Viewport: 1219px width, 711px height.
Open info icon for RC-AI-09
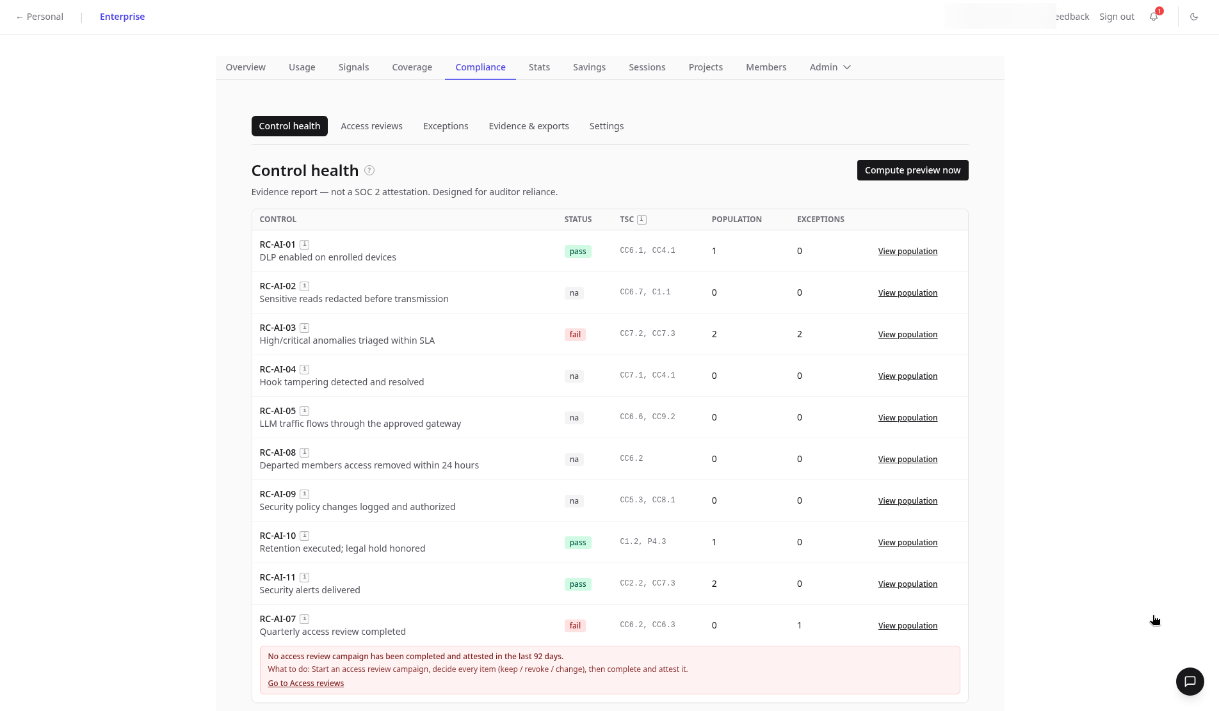pyautogui.click(x=305, y=494)
